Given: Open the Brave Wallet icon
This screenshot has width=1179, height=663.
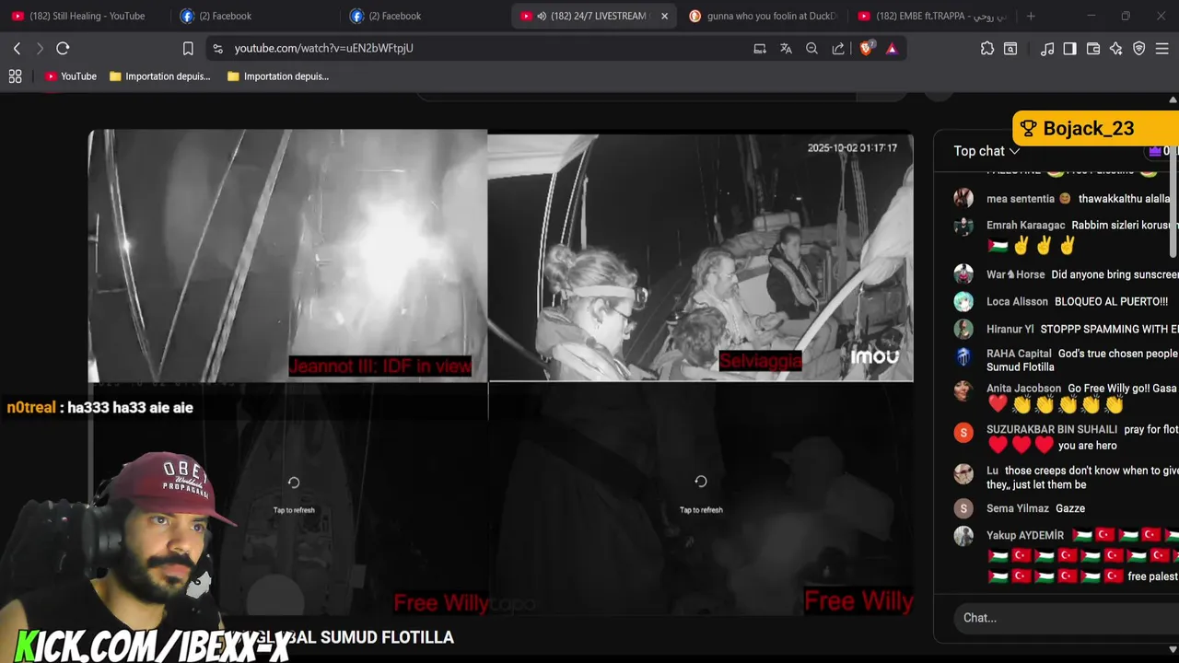Looking at the screenshot, I should [x=1093, y=49].
